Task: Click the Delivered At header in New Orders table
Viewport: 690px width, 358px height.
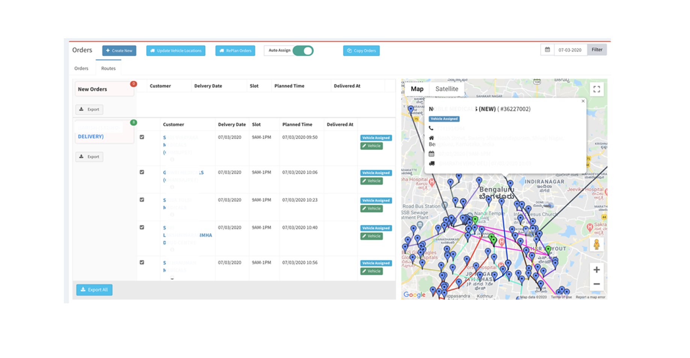Action: coord(347,86)
